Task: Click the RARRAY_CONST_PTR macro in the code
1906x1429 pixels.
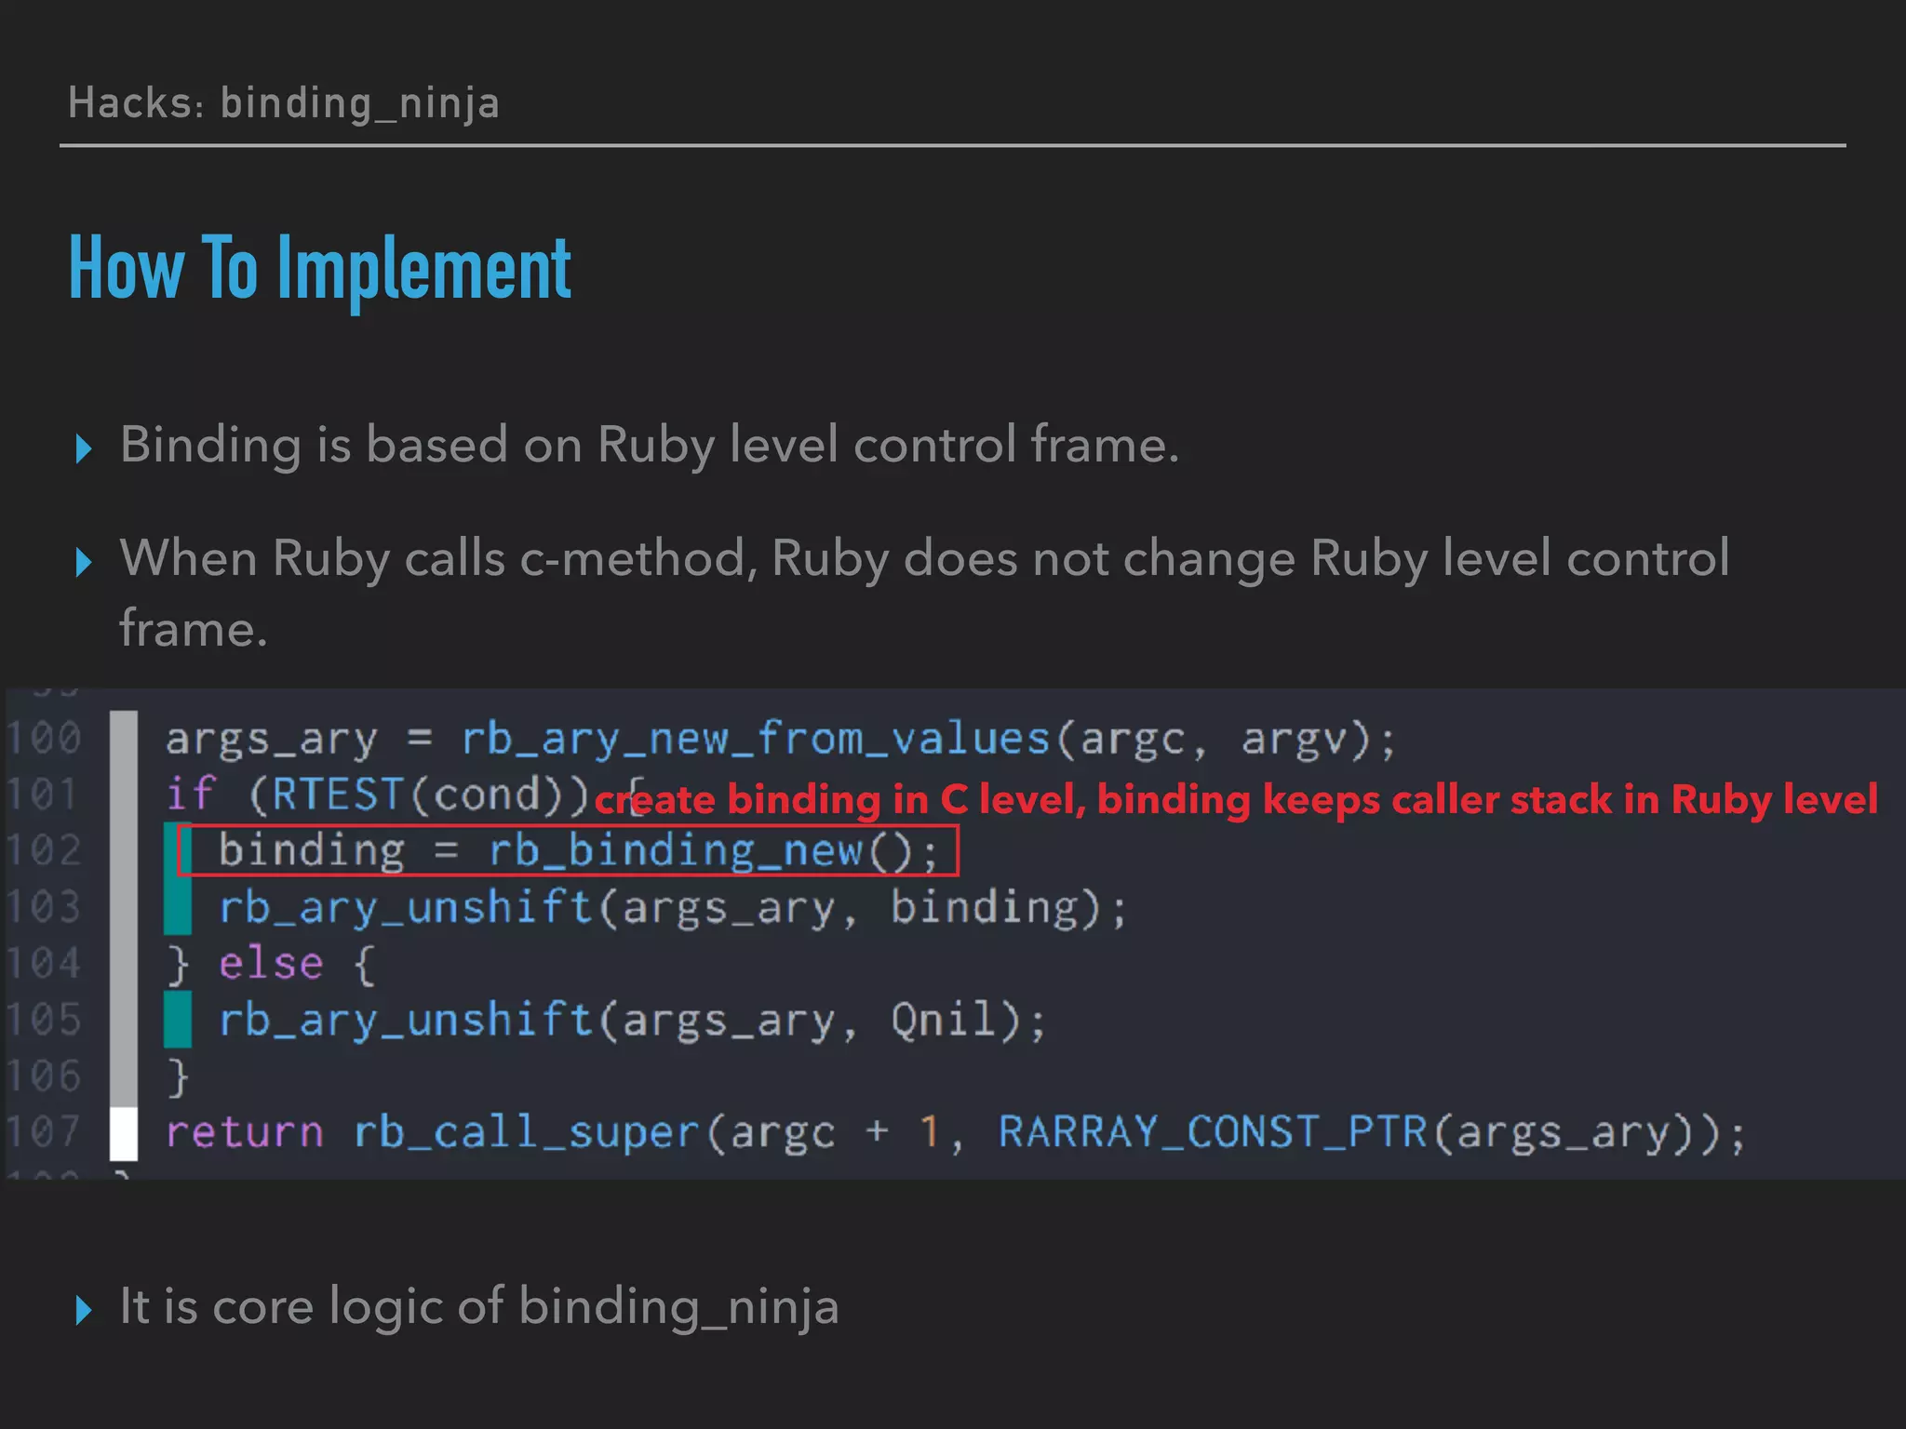Action: (x=1212, y=1132)
